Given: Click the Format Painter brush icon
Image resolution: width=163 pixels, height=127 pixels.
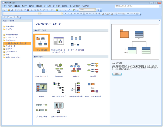Looking at the screenshot, I should click(44, 10).
